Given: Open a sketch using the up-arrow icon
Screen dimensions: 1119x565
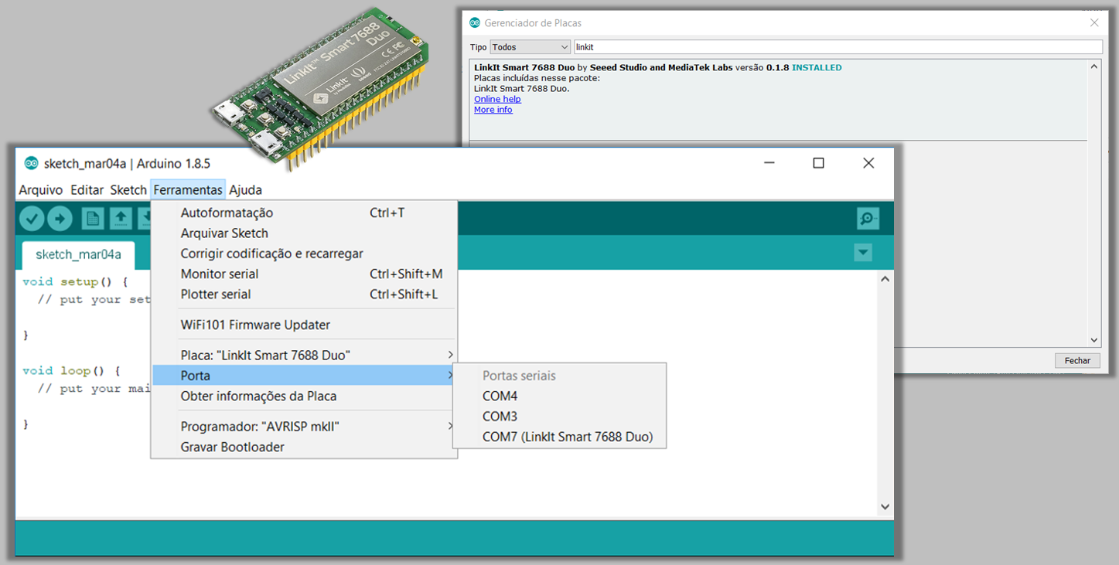Looking at the screenshot, I should [120, 218].
